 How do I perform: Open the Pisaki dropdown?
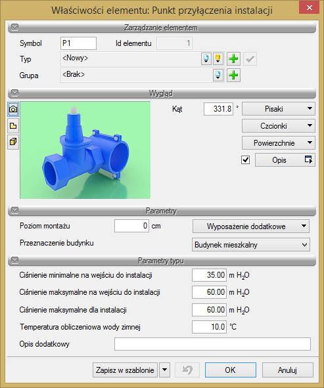click(279, 108)
